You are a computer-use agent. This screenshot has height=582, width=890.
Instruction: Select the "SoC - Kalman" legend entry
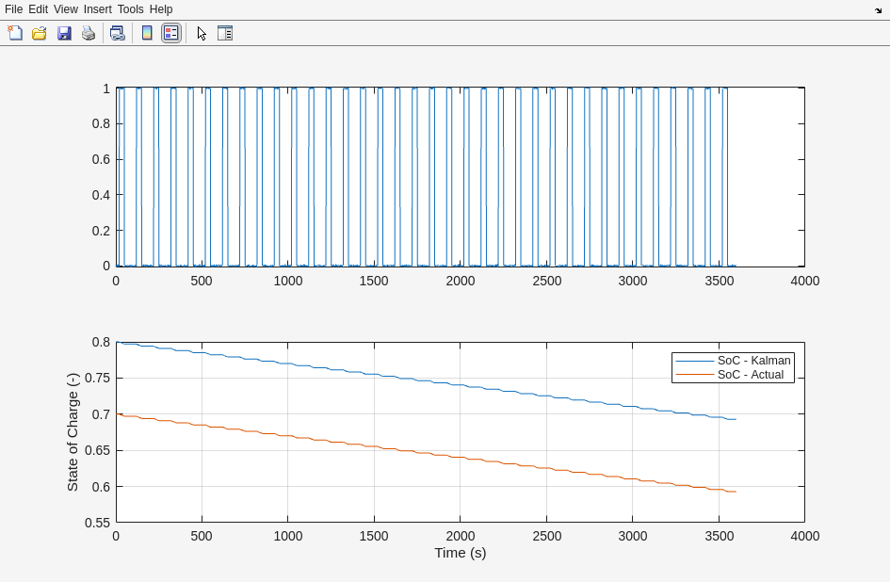click(x=753, y=361)
